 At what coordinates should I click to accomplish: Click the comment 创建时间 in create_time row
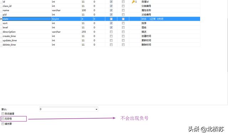(146, 36)
